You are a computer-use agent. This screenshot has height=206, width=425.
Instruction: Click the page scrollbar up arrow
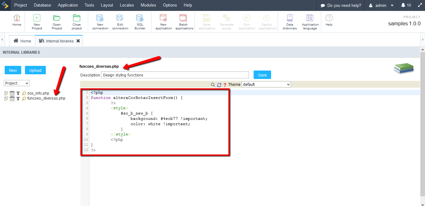coord(423,50)
